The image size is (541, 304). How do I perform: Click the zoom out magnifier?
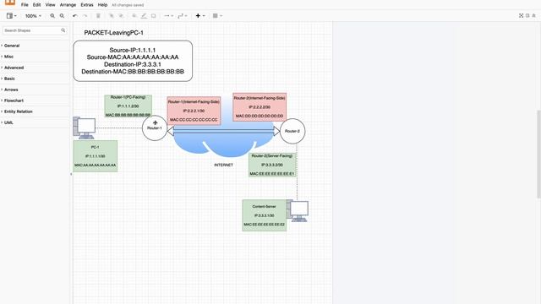tap(62, 16)
